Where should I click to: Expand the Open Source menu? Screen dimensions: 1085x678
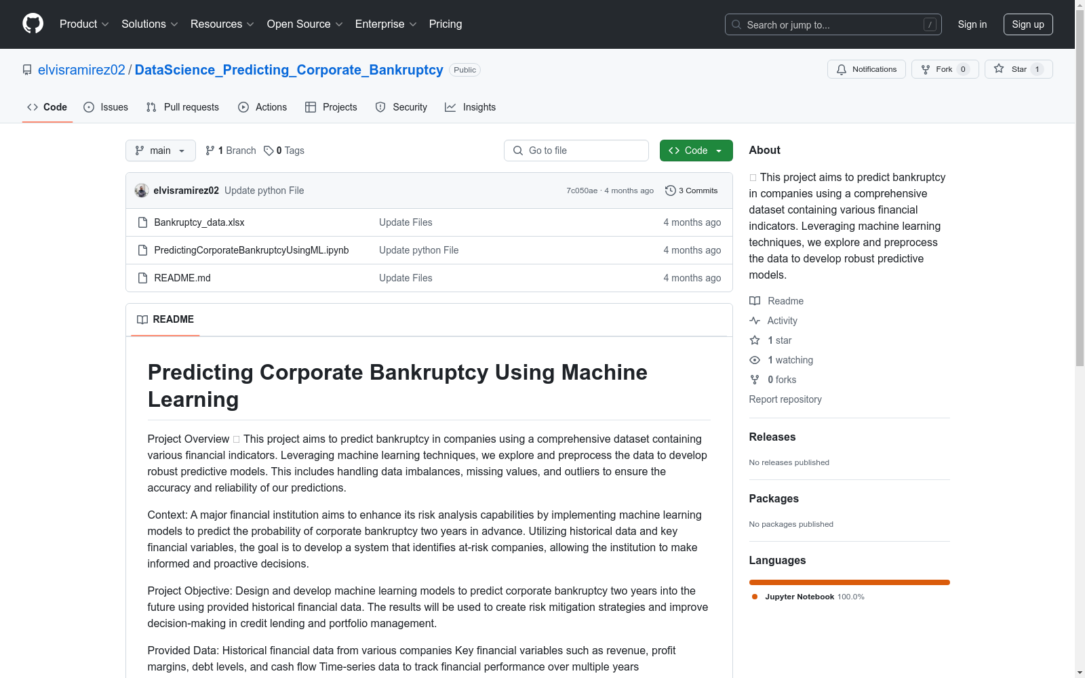305,24
